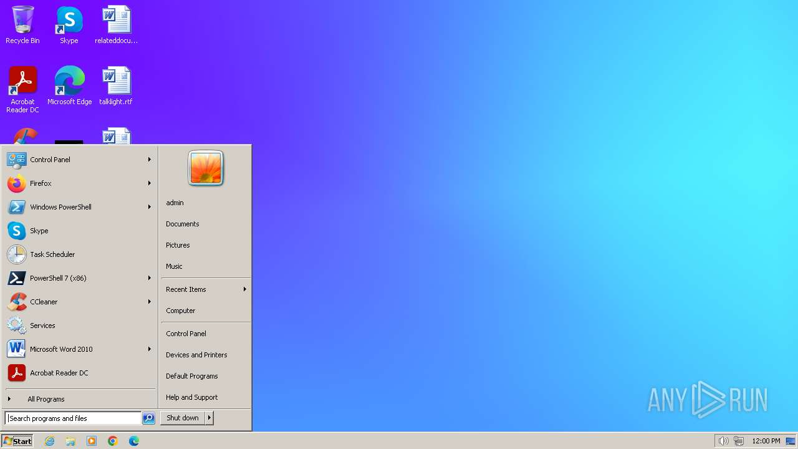Expand Recent Items submenu arrow

(245, 289)
